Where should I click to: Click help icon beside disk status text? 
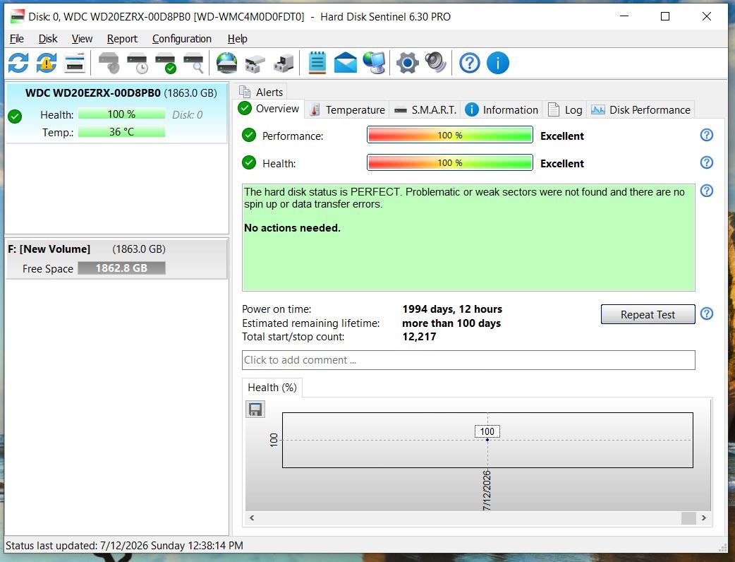click(x=706, y=191)
